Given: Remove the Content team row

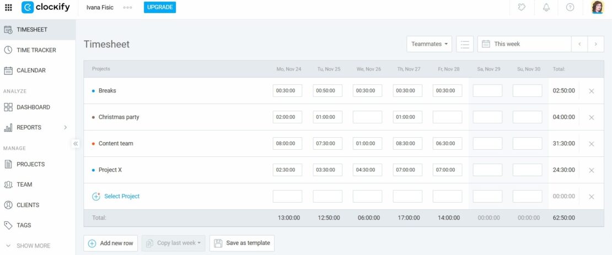Looking at the screenshot, I should click(591, 144).
